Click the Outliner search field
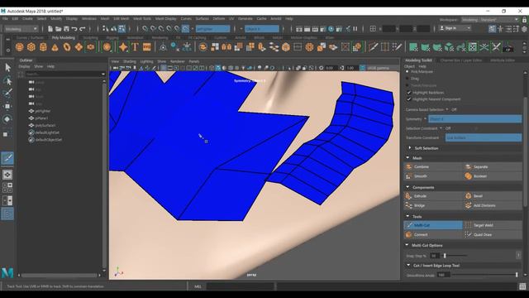 click(64, 74)
